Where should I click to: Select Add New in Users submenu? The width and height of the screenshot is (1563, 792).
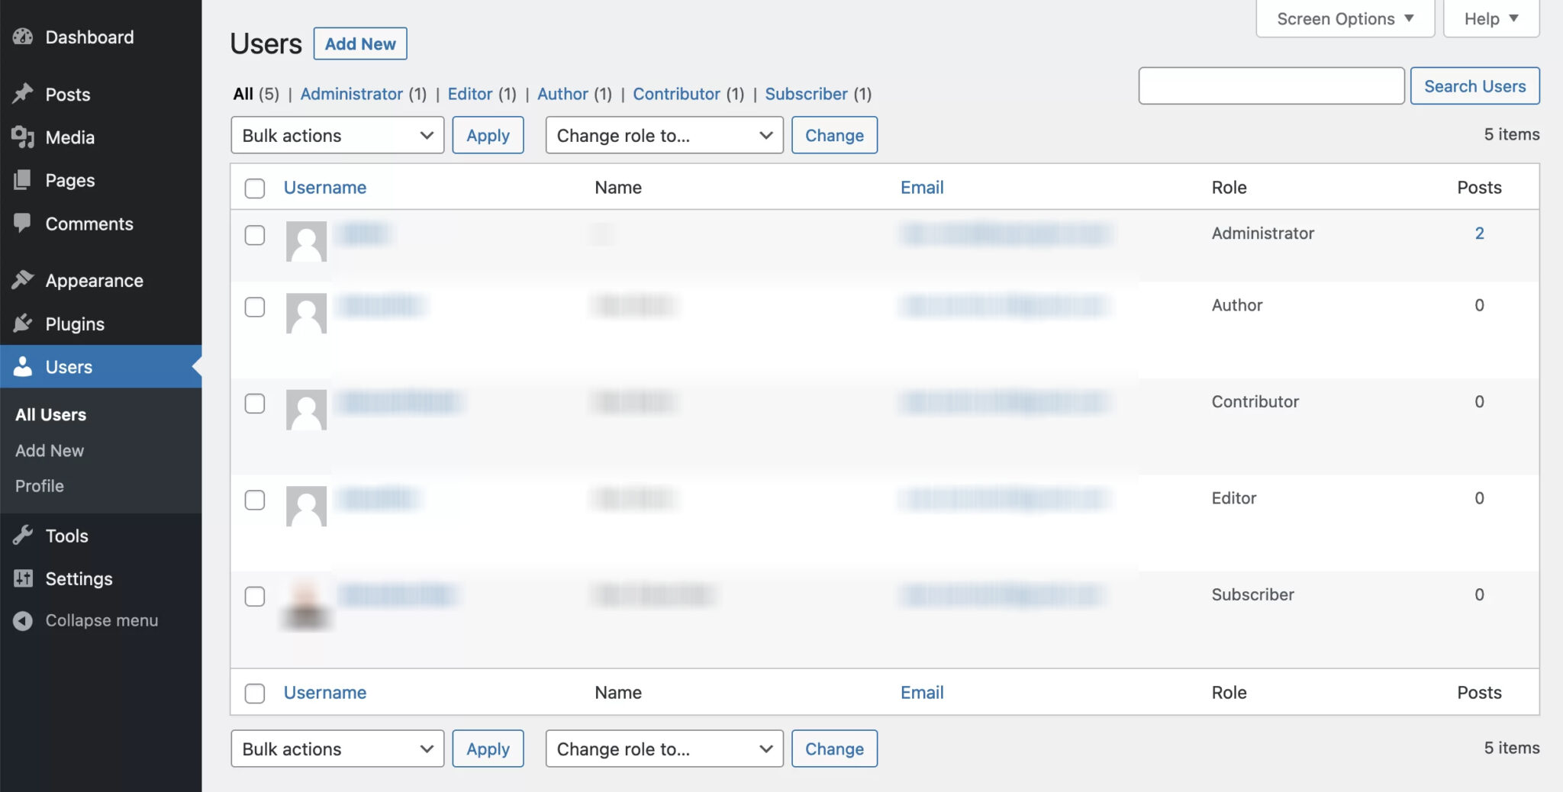point(50,450)
